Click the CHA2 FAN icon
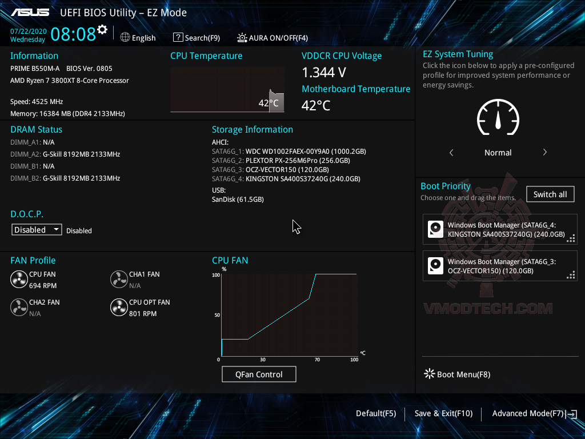Screen dimensions: 585x439 coord(19,308)
